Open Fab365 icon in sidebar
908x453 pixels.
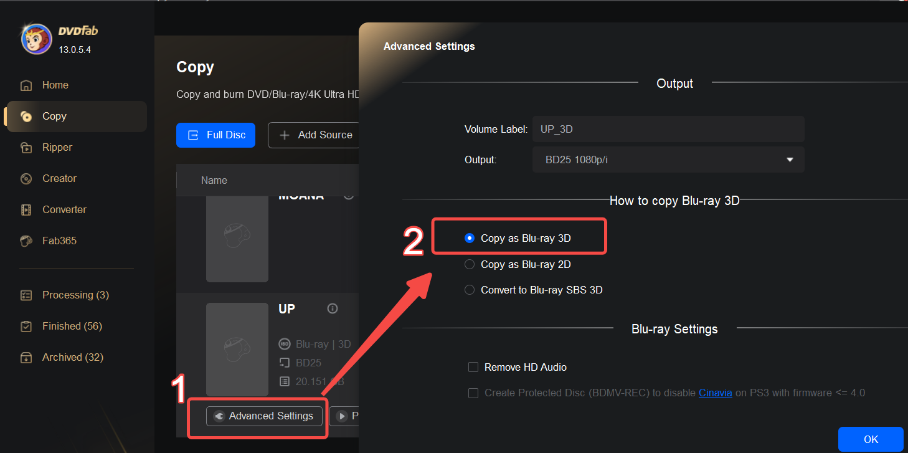(x=26, y=241)
